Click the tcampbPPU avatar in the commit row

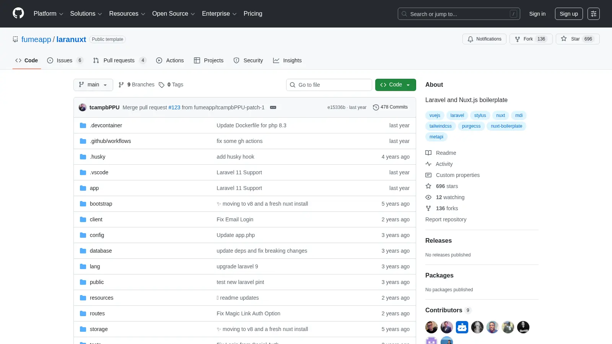pyautogui.click(x=83, y=107)
